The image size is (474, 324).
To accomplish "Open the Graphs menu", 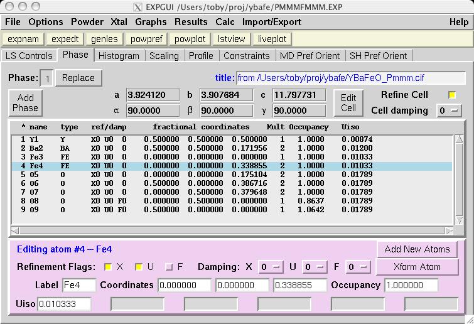I will click(x=151, y=22).
